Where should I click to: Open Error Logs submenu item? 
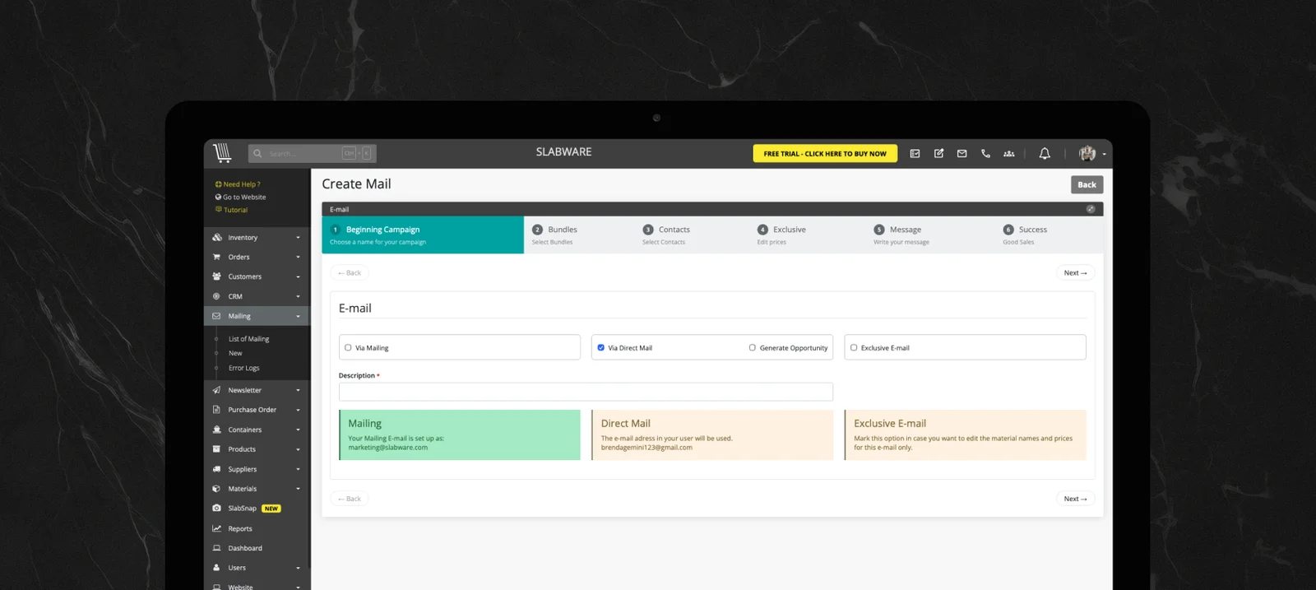(x=243, y=368)
